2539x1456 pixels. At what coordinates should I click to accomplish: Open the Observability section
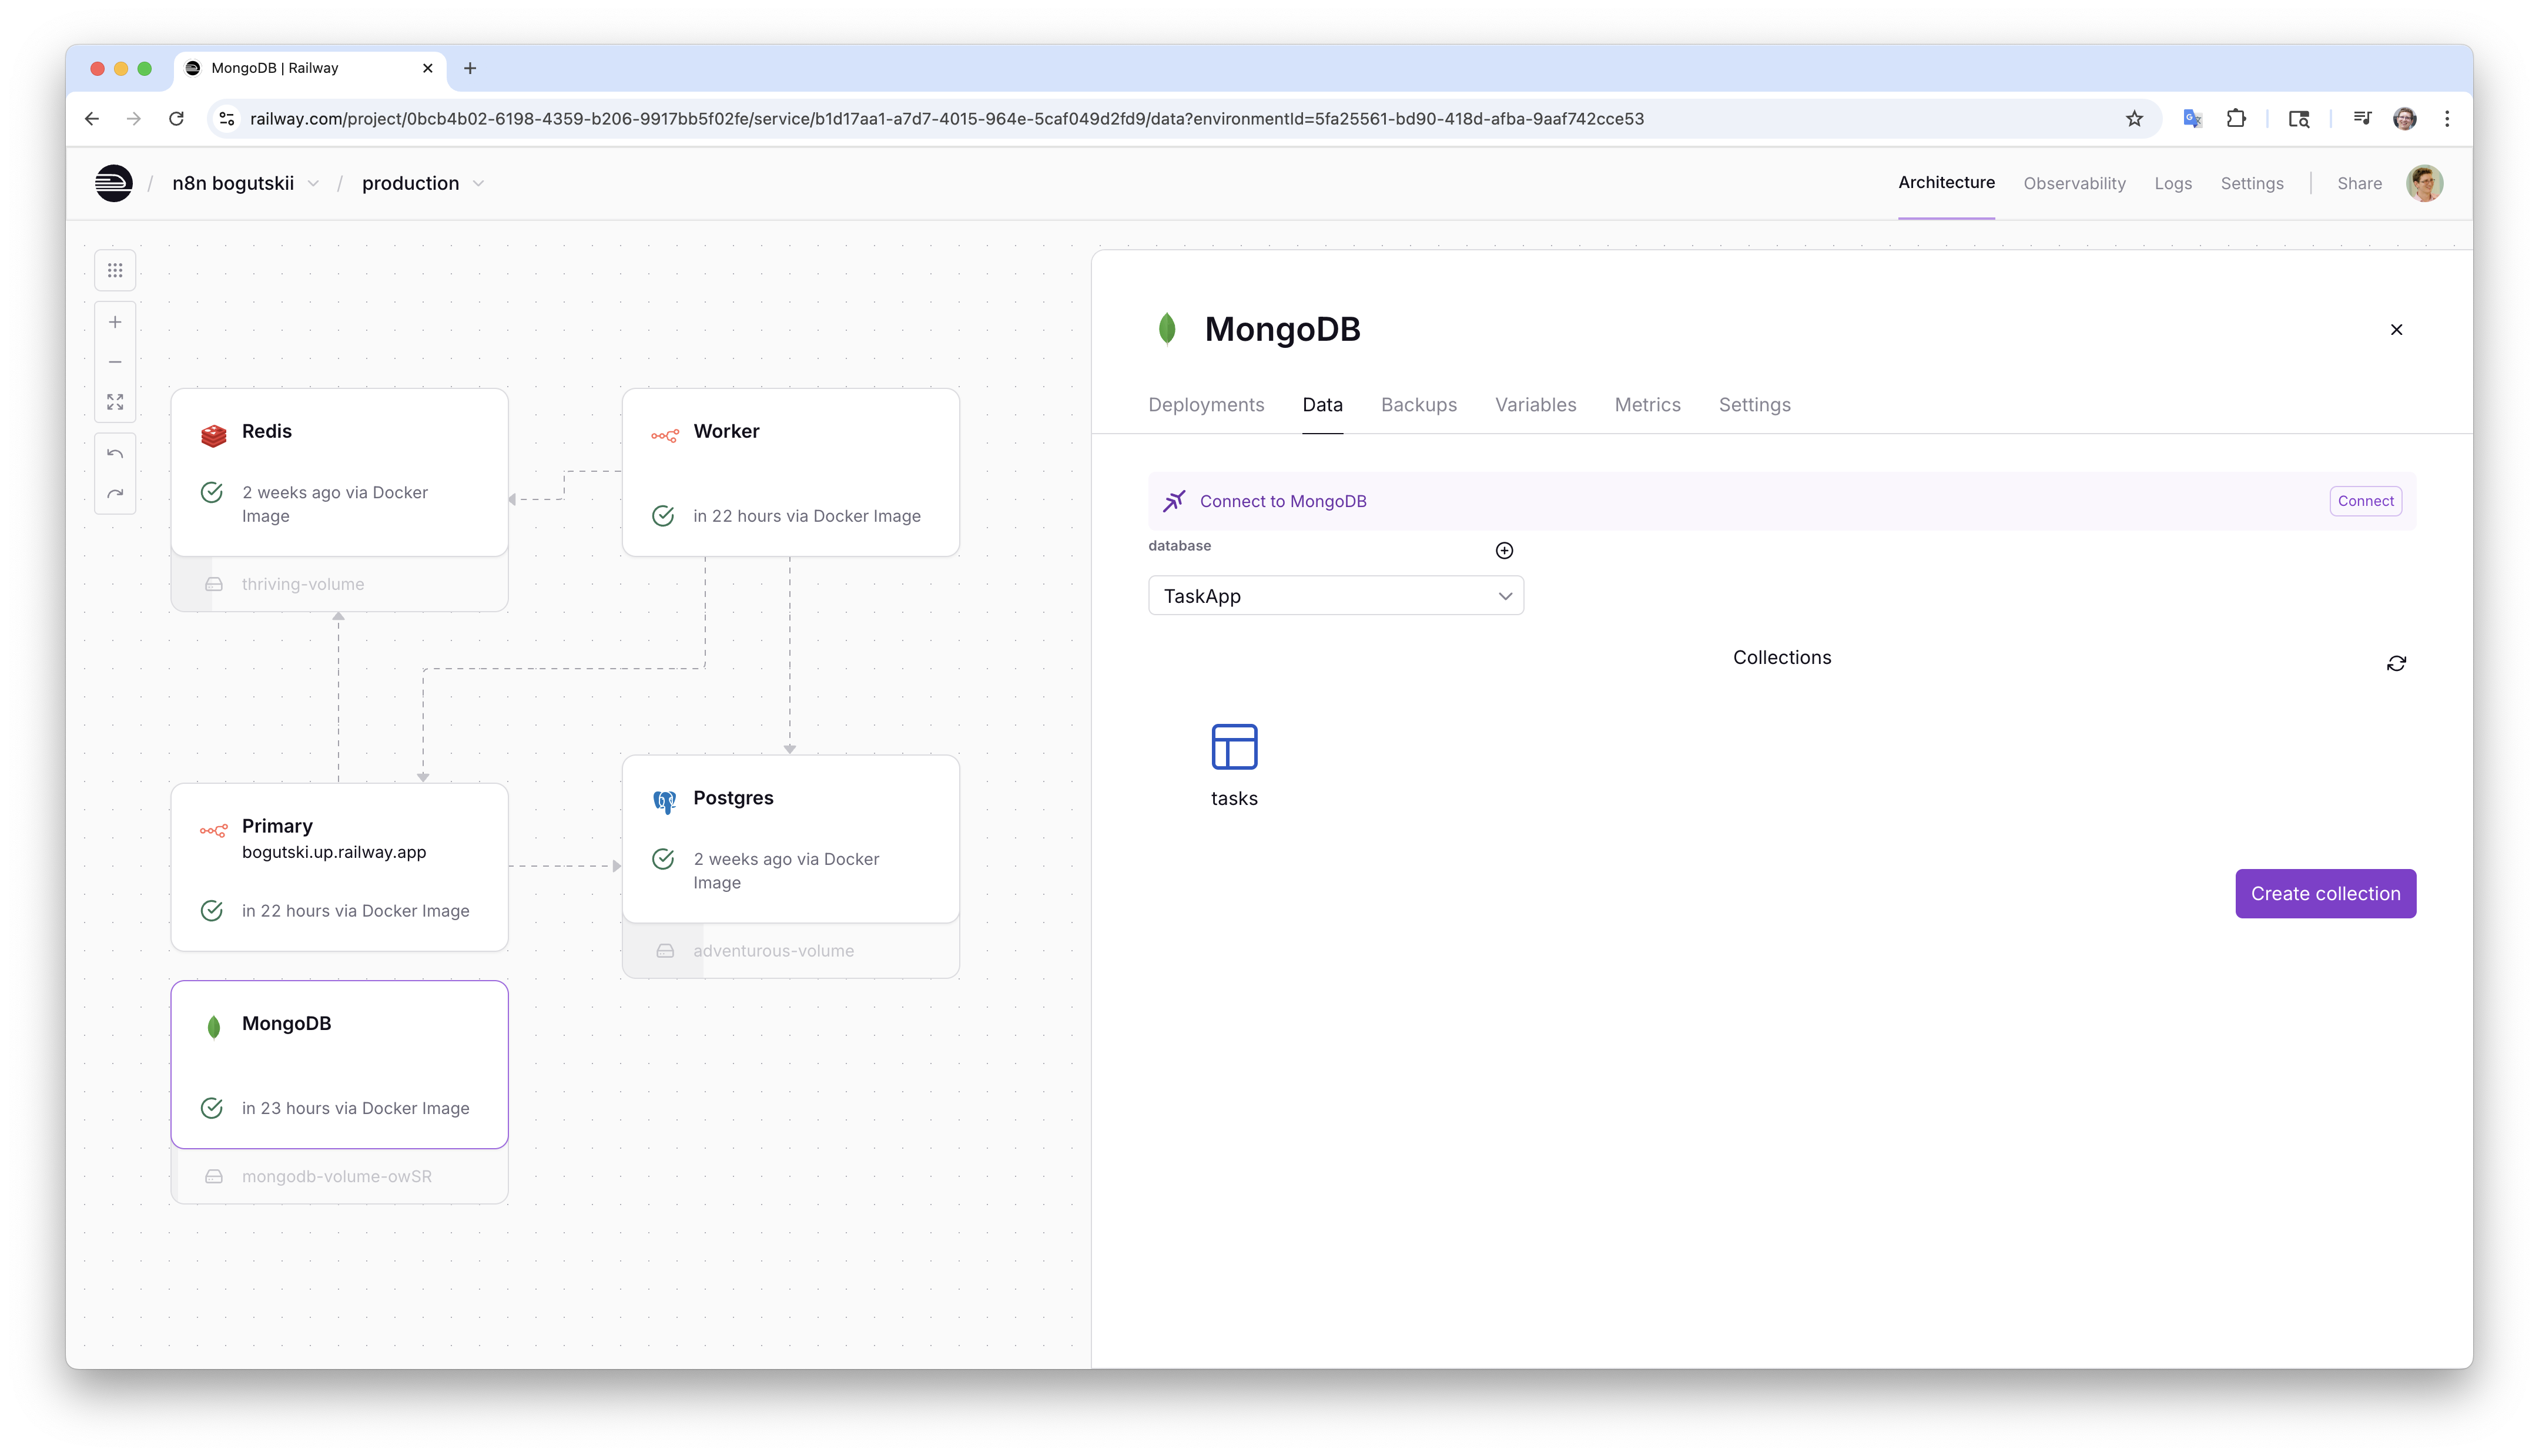2074,183
